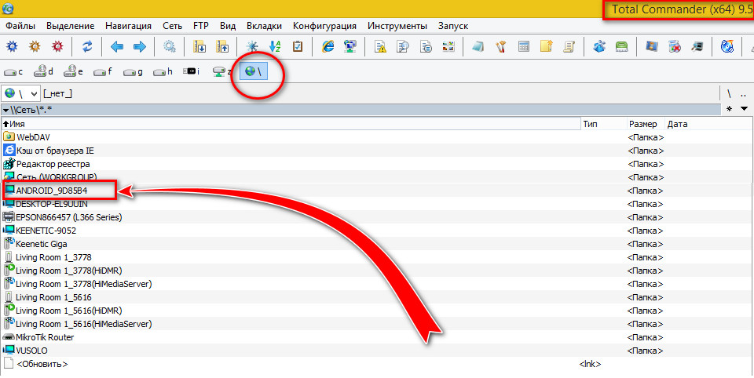Go to root with the backslash button
Image resolution: width=754 pixels, height=378 pixels.
pyautogui.click(x=730, y=93)
